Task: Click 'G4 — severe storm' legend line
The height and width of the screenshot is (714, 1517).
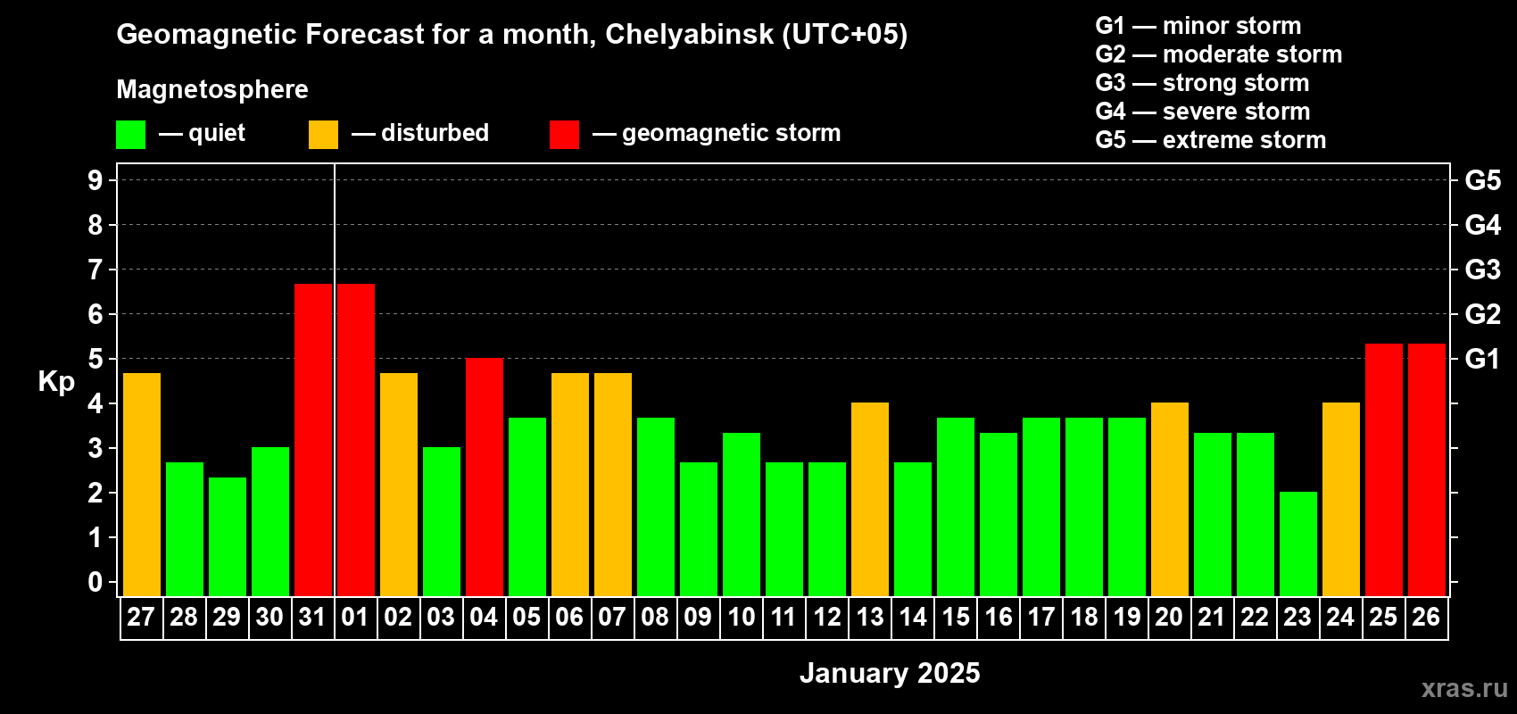Action: tap(1203, 112)
